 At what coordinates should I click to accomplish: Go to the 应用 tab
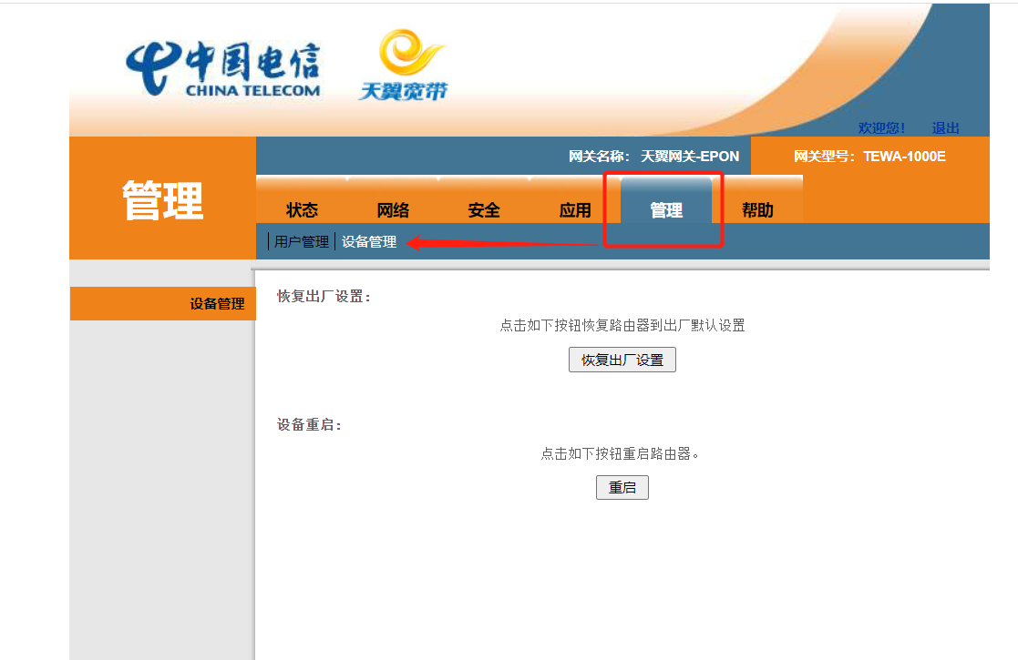coord(575,210)
